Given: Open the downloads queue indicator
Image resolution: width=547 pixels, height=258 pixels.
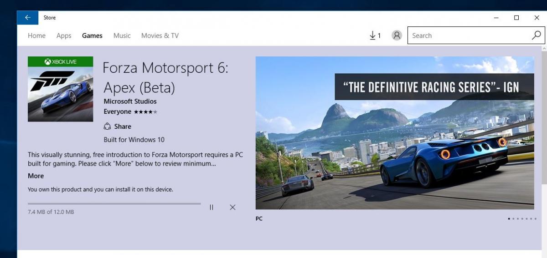Looking at the screenshot, I should coord(375,35).
